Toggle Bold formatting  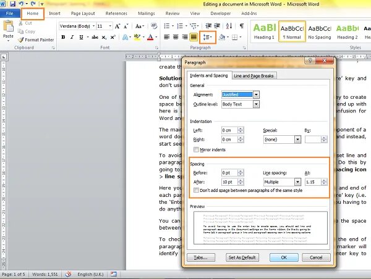point(63,37)
